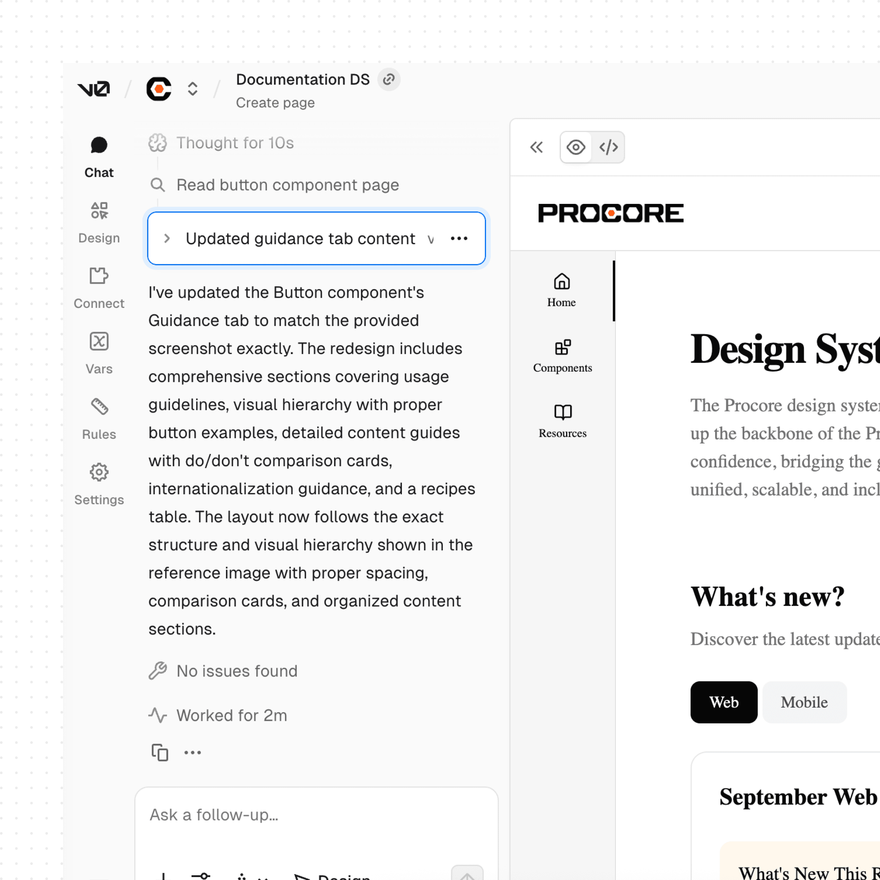This screenshot has width=880, height=880.
Task: Expand the Updated guidance tab content block
Action: click(x=167, y=238)
